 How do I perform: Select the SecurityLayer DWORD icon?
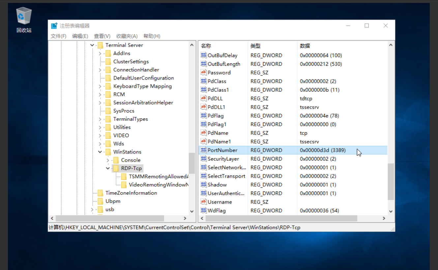[x=204, y=159]
